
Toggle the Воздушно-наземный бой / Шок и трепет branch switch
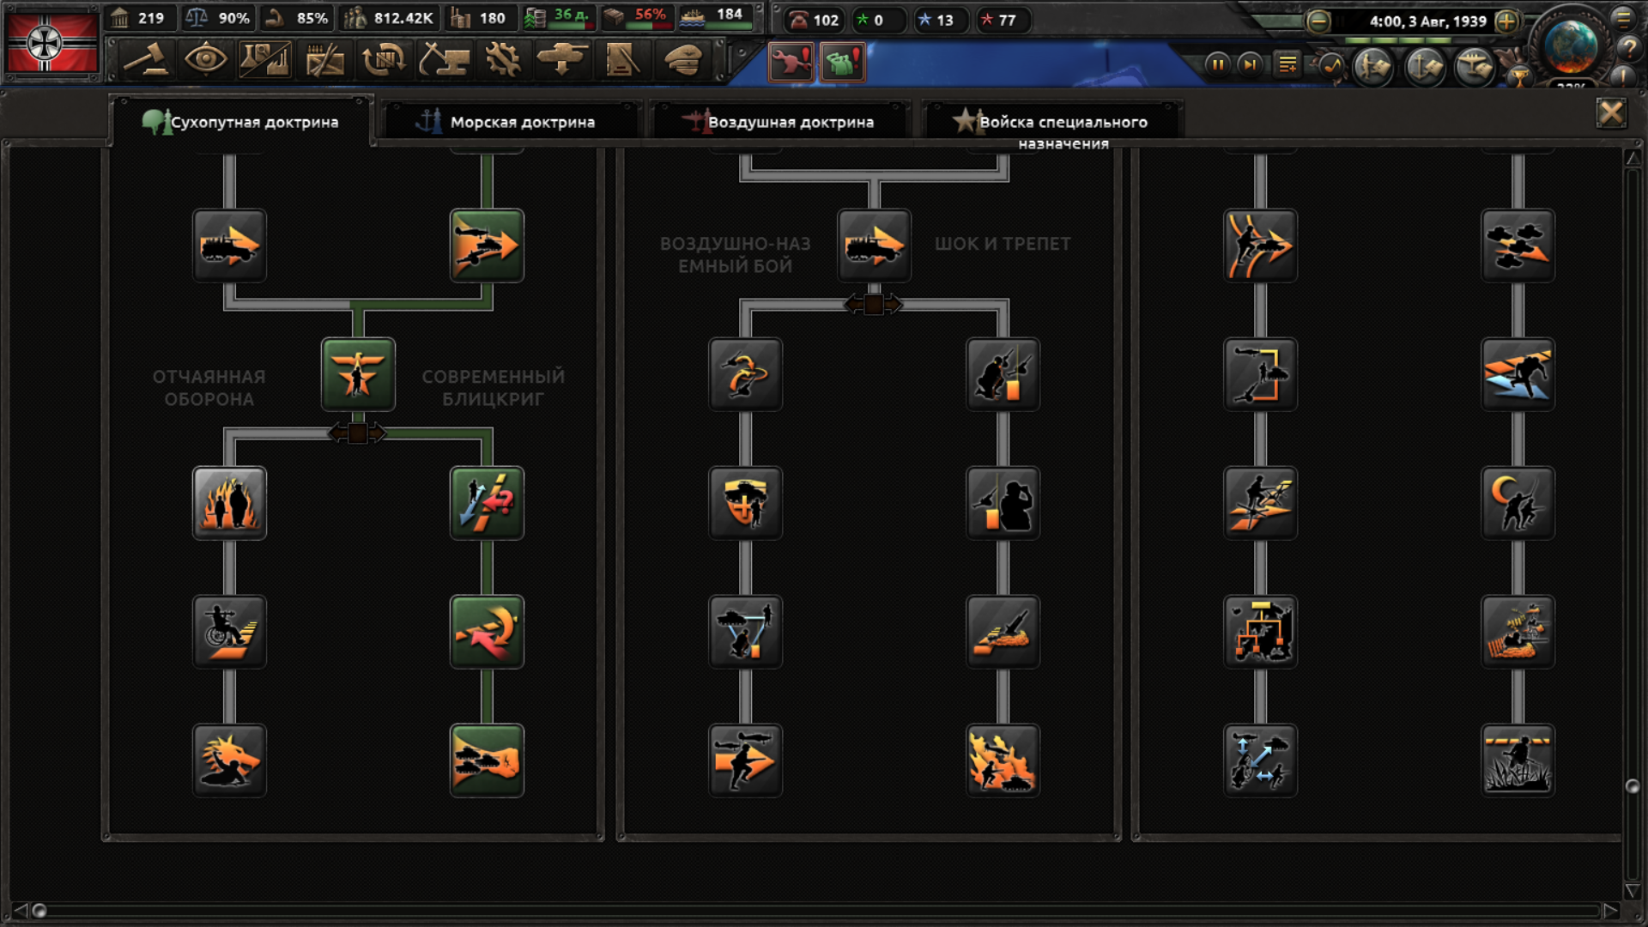(873, 305)
